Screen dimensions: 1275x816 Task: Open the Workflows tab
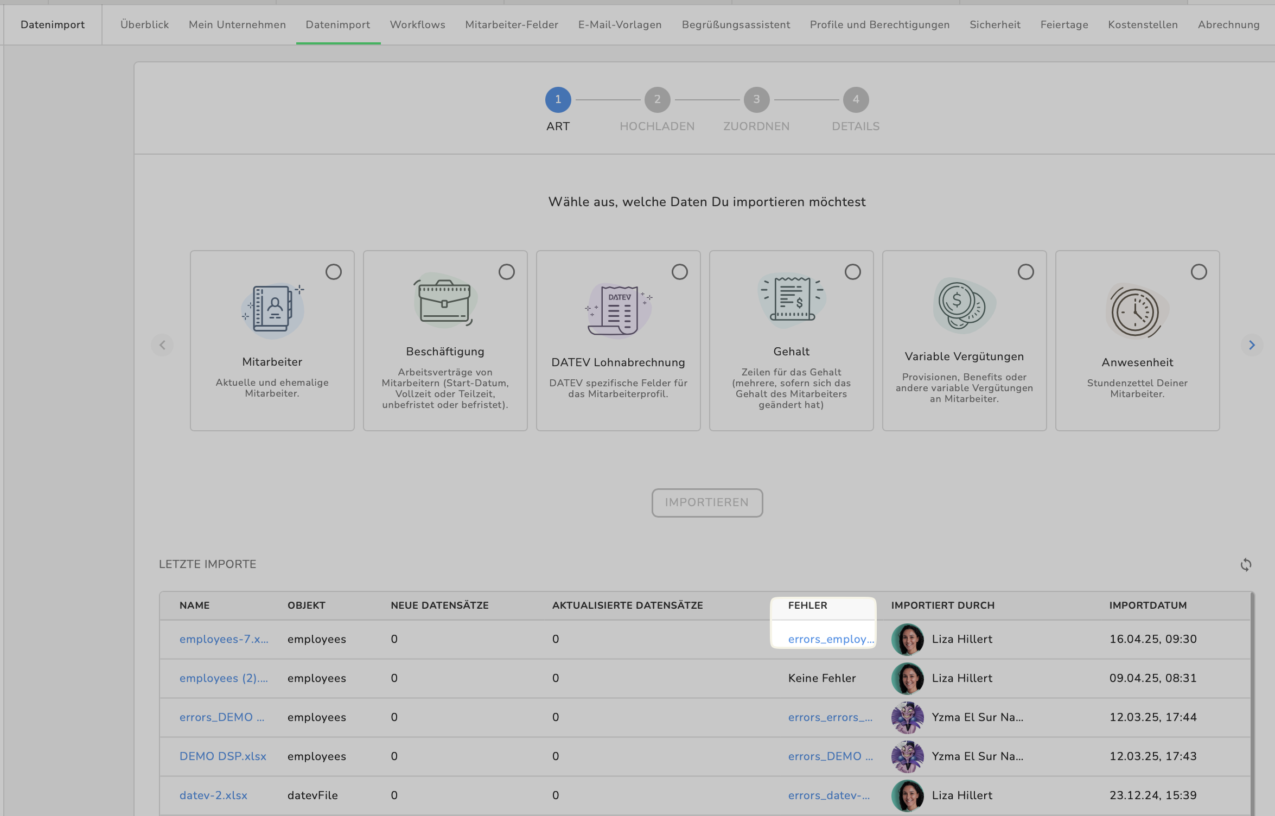[417, 24]
